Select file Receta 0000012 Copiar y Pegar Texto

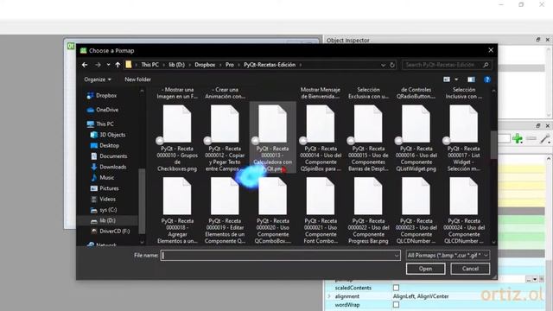click(x=225, y=138)
